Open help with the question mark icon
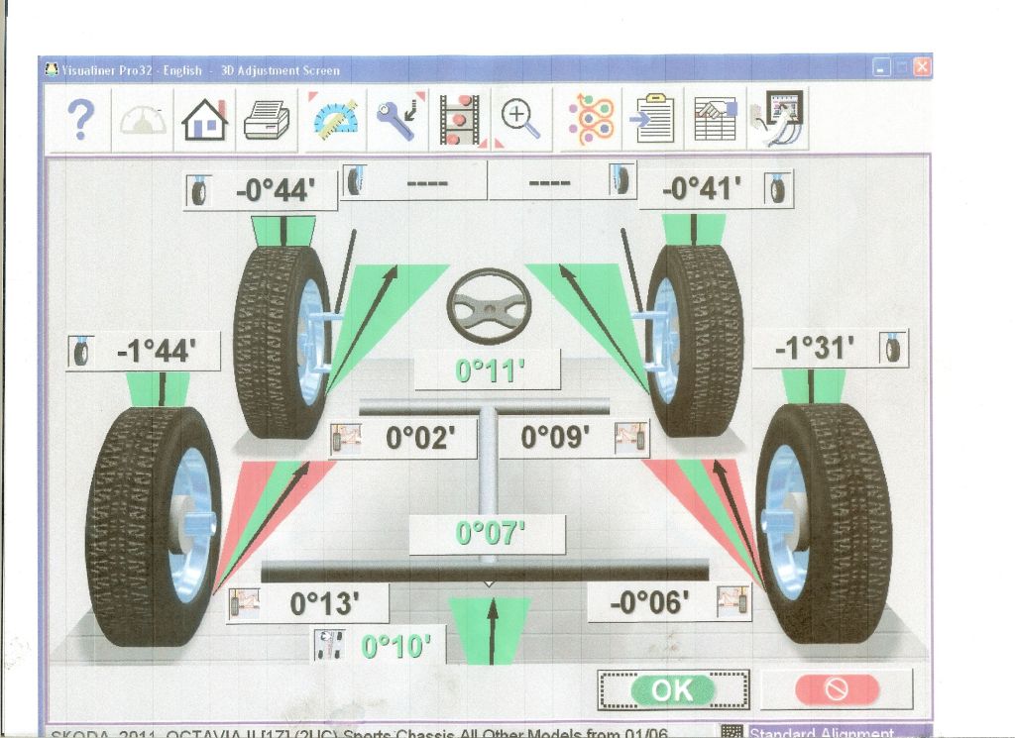 pos(81,119)
